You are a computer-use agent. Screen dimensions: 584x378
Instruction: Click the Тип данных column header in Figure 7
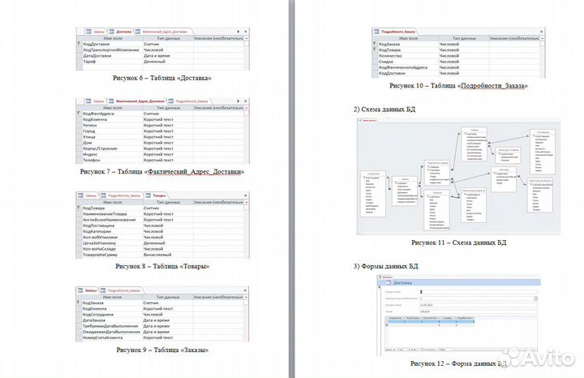click(x=167, y=107)
